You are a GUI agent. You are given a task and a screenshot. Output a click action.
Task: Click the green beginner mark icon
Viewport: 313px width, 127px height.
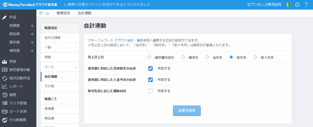click(x=288, y=5)
